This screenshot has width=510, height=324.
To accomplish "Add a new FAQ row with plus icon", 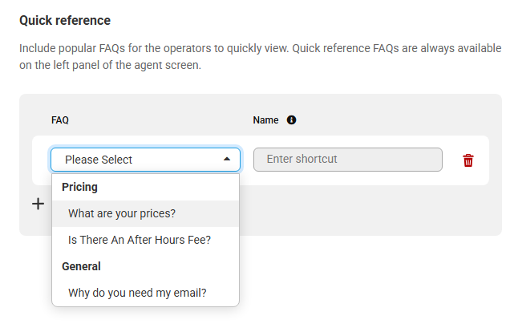I will [x=38, y=204].
